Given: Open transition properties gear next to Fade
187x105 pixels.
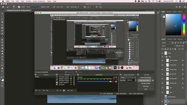Looking at the screenshot, I should [135, 78].
